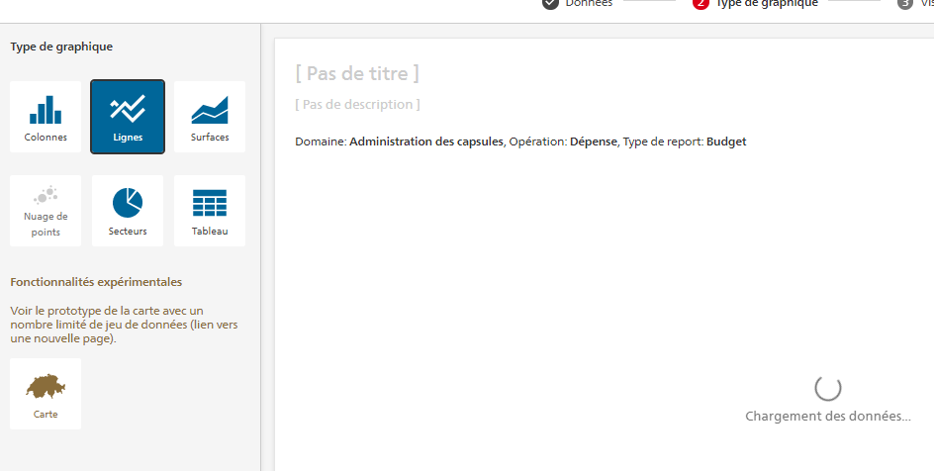Click the Dépense operation value
Screen dimensions: 934x471
coord(594,141)
